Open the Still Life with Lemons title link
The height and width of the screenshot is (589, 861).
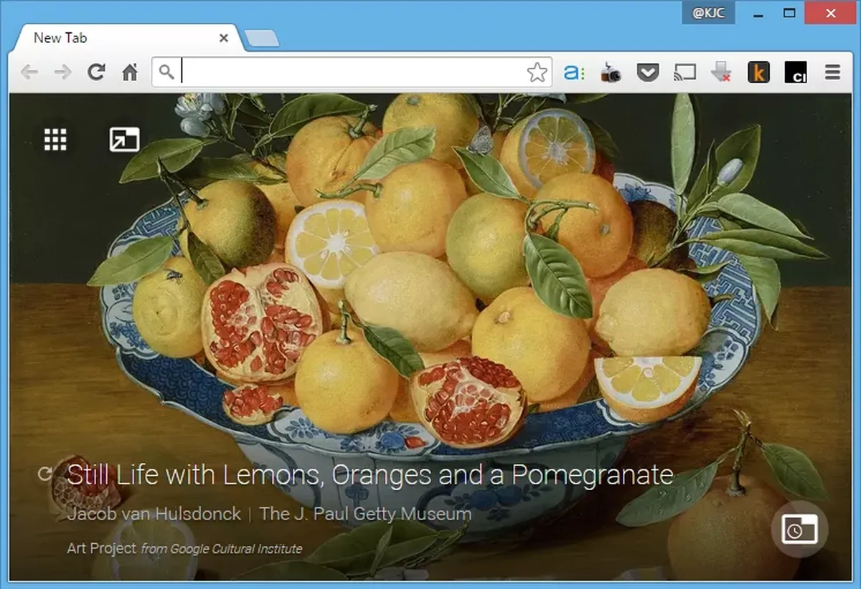[370, 474]
